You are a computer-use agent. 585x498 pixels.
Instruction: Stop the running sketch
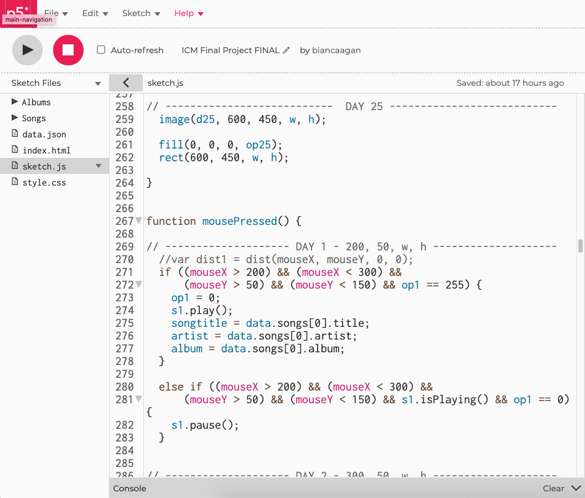click(68, 50)
